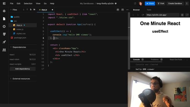This screenshot has width=190, height=107.
Task: Open the Selection menu
Action: [28, 4]
